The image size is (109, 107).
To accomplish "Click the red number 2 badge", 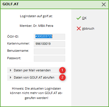I will point(62,77).
